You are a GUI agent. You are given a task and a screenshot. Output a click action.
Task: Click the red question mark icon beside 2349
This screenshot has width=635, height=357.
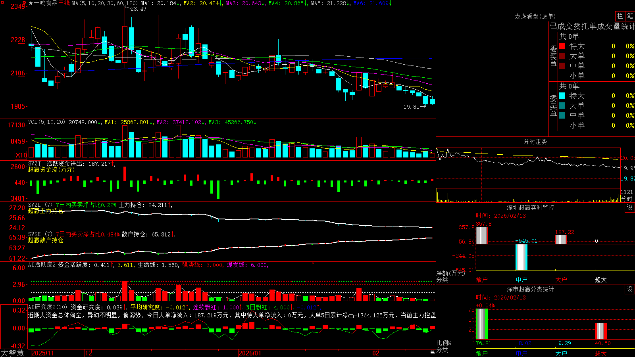(24, 4)
